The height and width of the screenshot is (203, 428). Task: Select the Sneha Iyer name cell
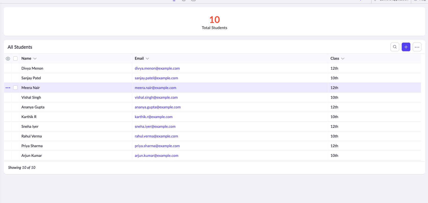76,126
